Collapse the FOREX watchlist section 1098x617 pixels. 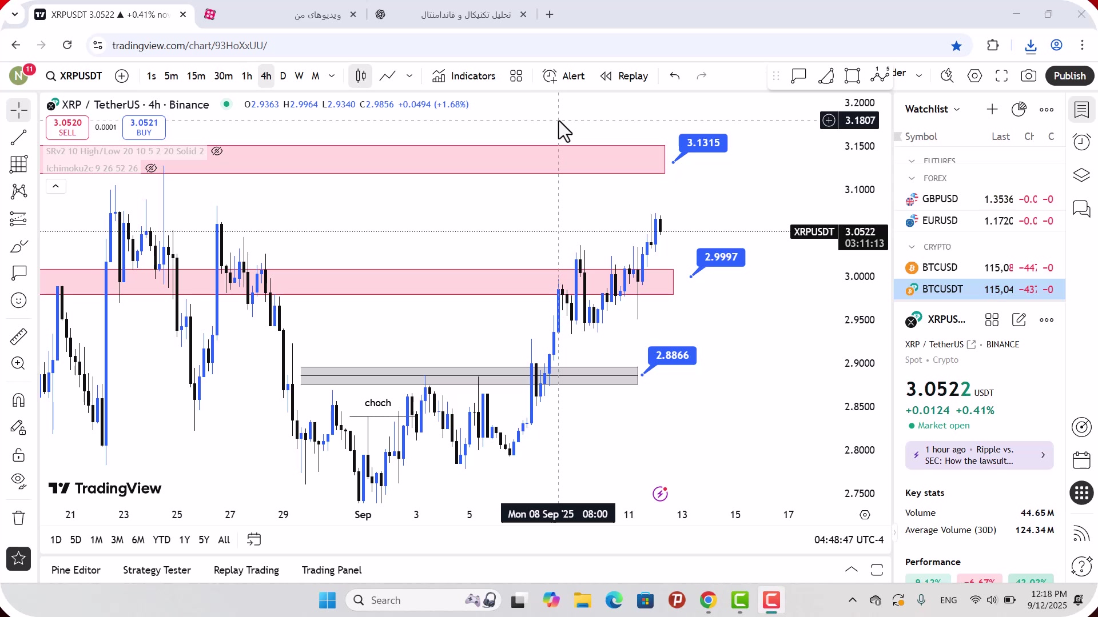pyautogui.click(x=912, y=178)
